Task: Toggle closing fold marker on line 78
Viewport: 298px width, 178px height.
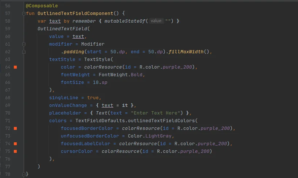Action: 24,174
